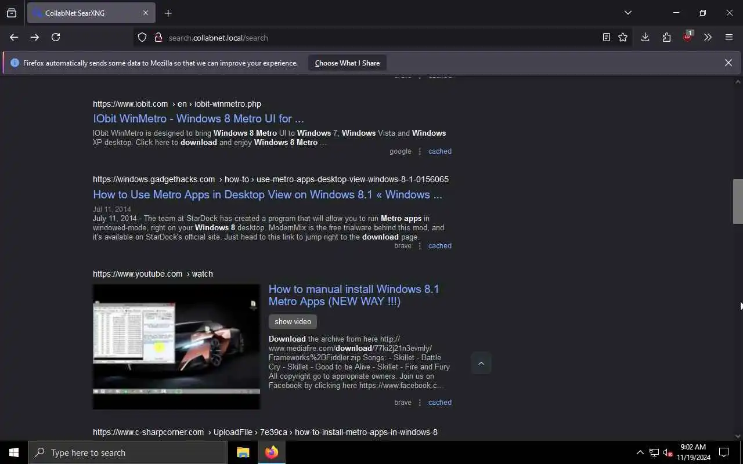The image size is (743, 464).
Task: Open the Downloads panel
Action: click(x=645, y=37)
